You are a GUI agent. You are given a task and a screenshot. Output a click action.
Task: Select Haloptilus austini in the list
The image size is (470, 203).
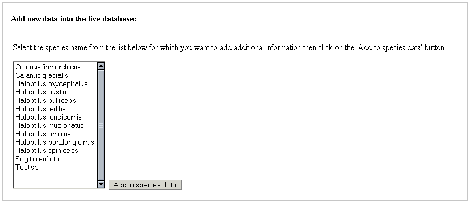coord(55,92)
